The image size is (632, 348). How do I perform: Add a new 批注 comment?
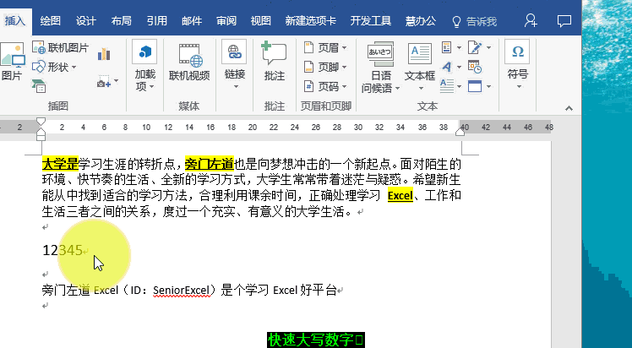point(274,61)
